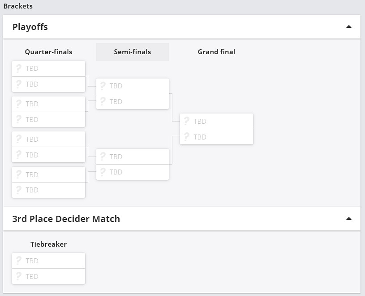The width and height of the screenshot is (365, 296).
Task: Click the Playoffs section title
Action: 30,27
